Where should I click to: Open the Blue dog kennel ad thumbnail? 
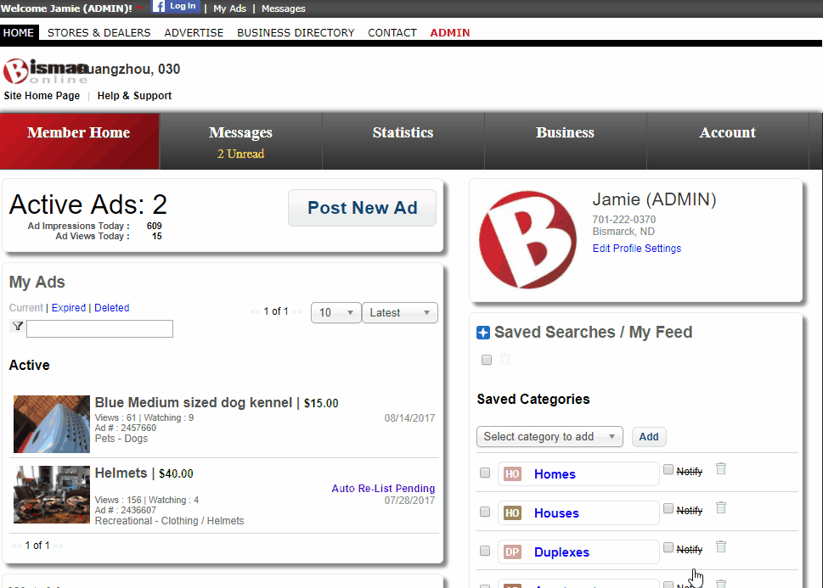pos(52,424)
